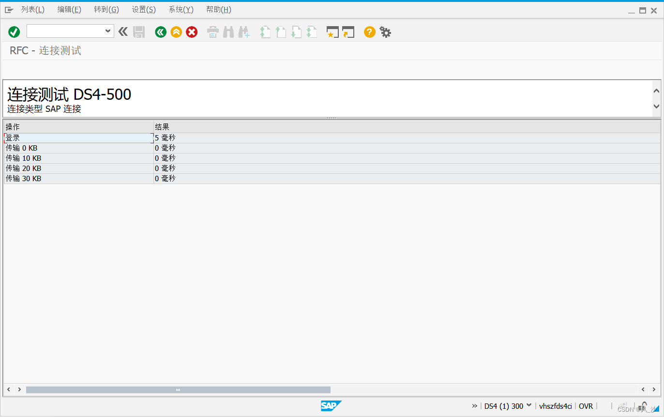Click the 连接类型 SAP 连接 line
This screenshot has height=417, width=664.
(x=44, y=109)
